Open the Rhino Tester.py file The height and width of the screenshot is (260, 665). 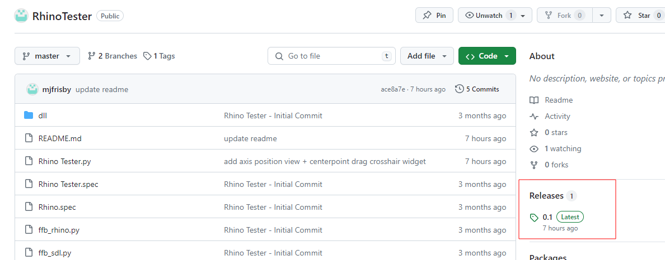point(64,161)
